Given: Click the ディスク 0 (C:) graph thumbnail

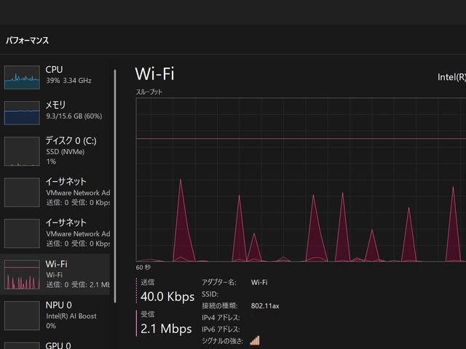Looking at the screenshot, I should click(x=22, y=151).
